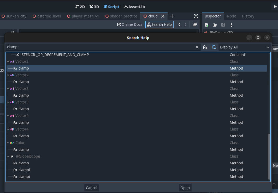
Task: Follow the Online Docs link
Action: pyautogui.click(x=129, y=24)
